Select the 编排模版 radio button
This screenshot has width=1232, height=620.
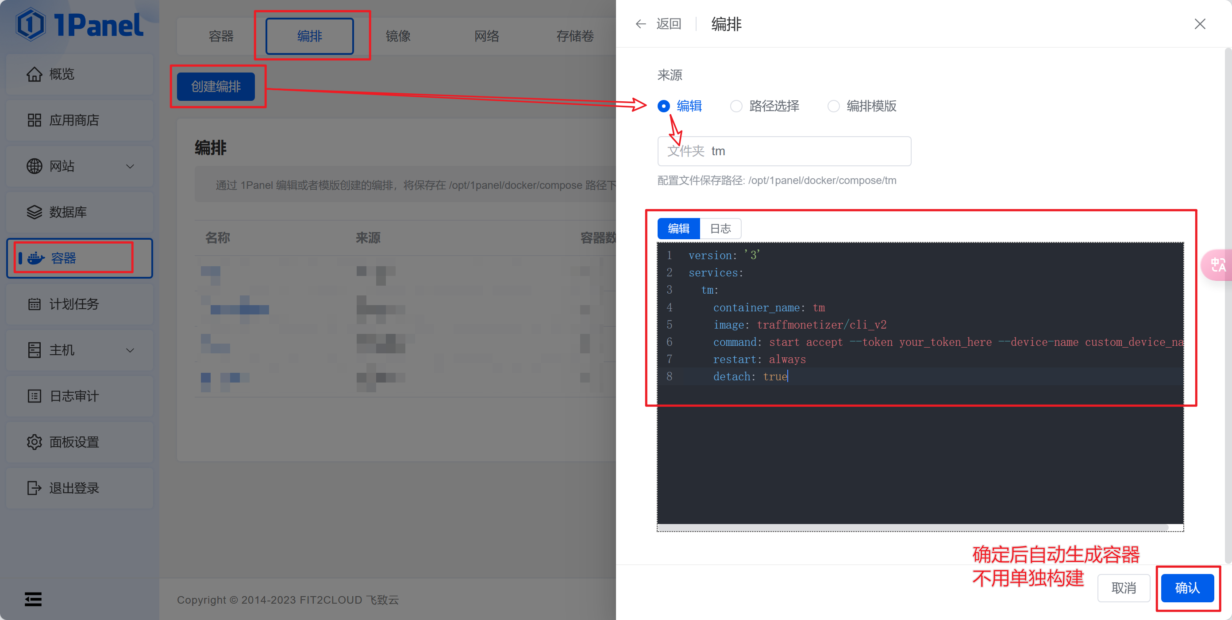pyautogui.click(x=834, y=106)
